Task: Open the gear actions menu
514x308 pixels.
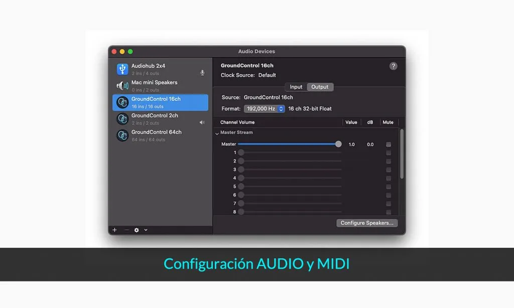Action: click(x=137, y=230)
